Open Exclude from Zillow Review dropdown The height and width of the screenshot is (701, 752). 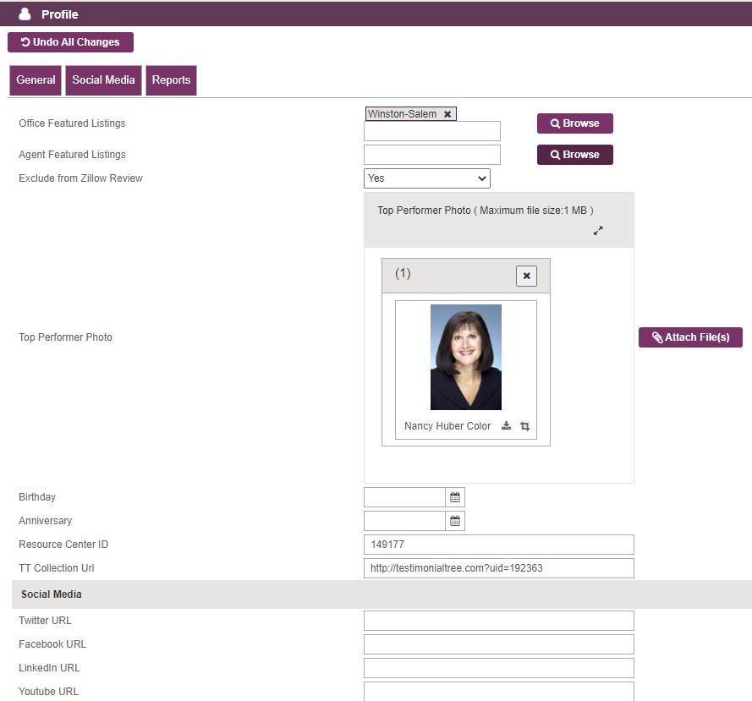click(x=427, y=178)
